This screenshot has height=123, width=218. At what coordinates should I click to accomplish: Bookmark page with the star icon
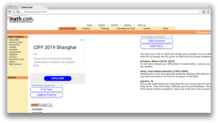199,12
